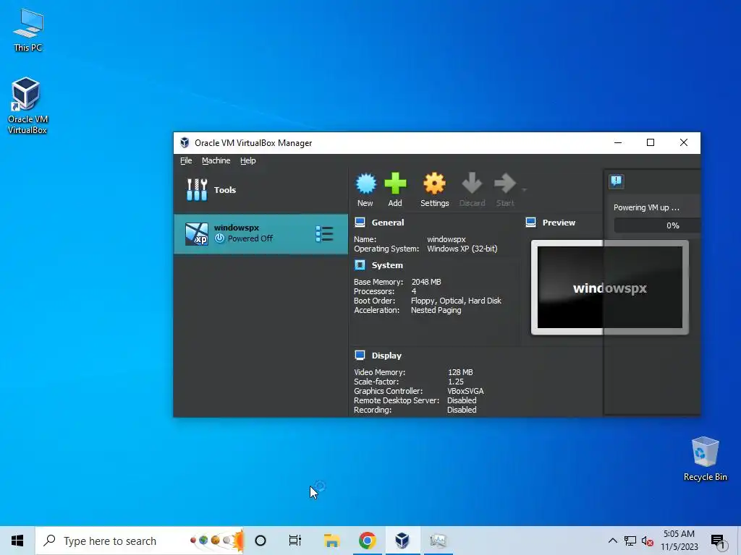Show hidden system tray icons
The height and width of the screenshot is (555, 741).
click(x=612, y=541)
